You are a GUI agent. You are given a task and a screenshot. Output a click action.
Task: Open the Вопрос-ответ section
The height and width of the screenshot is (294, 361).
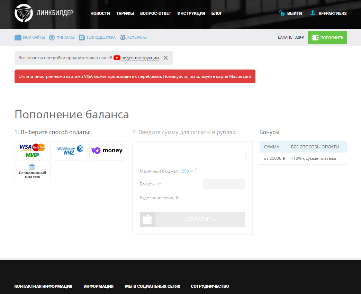pyautogui.click(x=155, y=13)
